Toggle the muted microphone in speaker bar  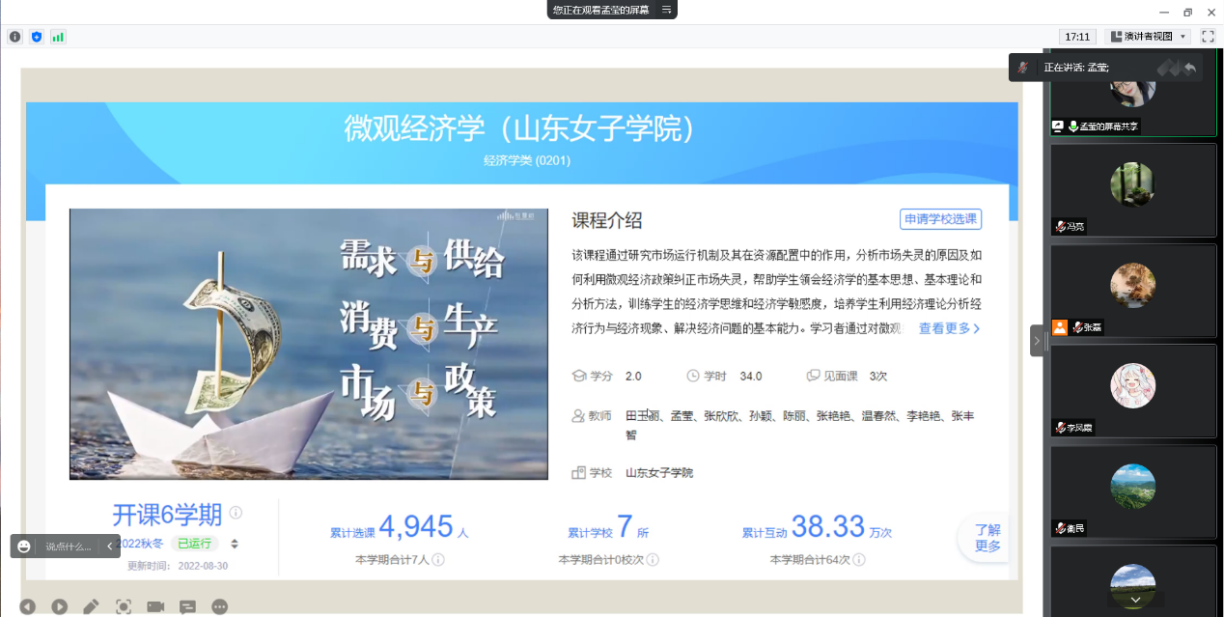click(x=1023, y=68)
